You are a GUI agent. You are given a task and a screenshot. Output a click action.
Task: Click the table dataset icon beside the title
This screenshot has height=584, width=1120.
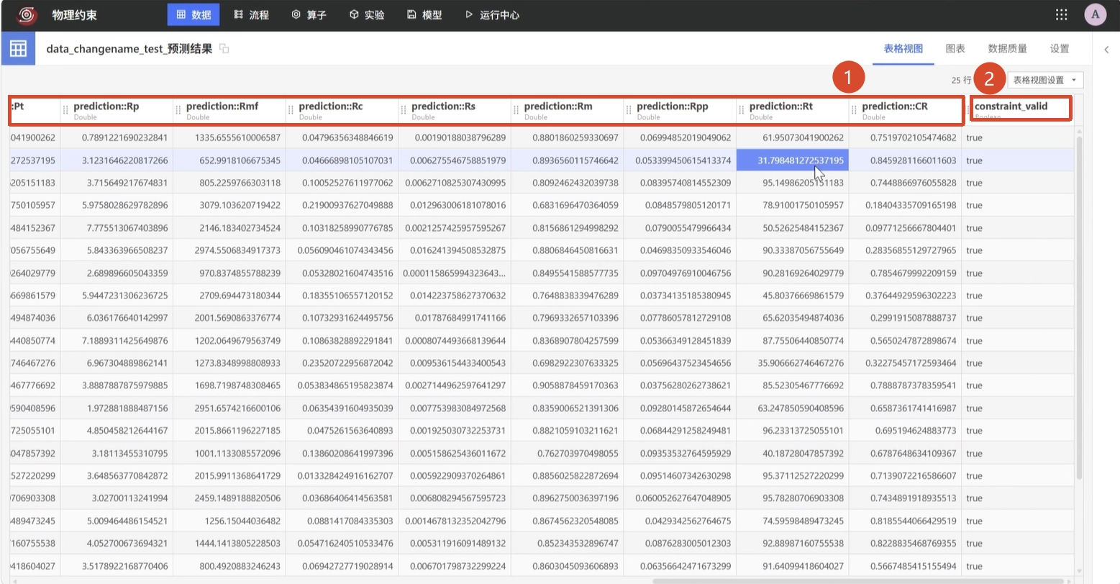[18, 49]
